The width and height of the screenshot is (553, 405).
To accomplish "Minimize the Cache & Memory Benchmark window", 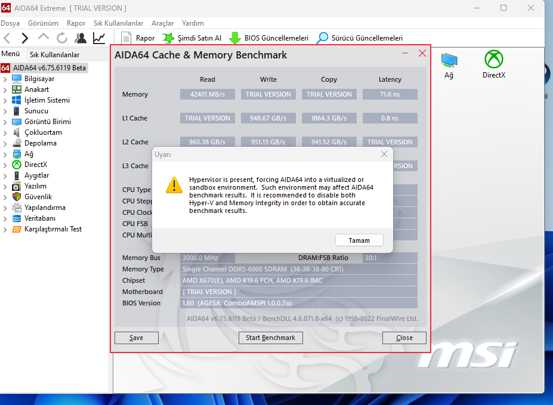I will tap(405, 53).
